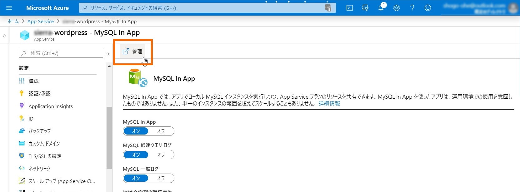Click the 設定 section header
Screen dimensions: 520x192
click(x=24, y=68)
